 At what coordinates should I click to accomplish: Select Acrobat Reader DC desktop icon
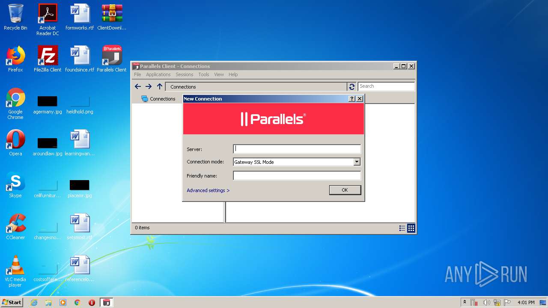pos(48,20)
